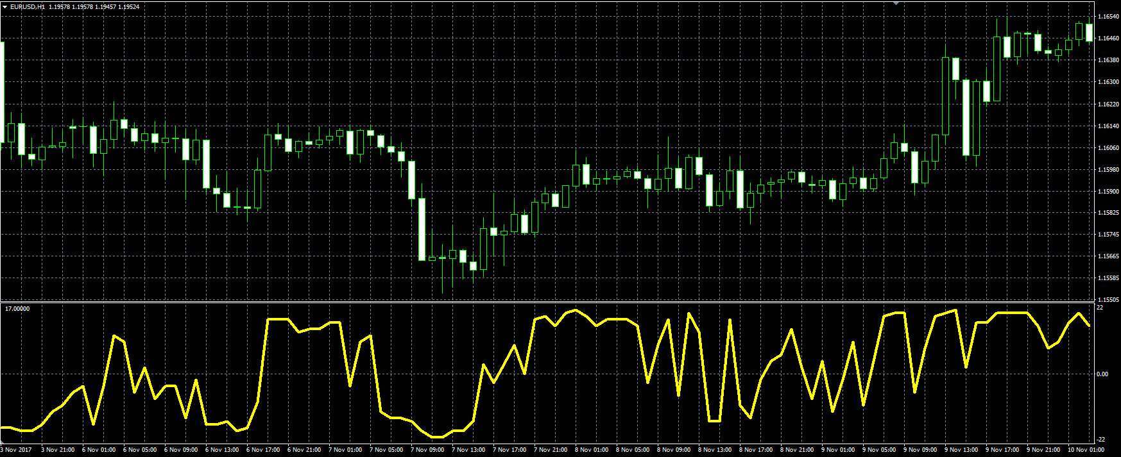Click the 8 Nov 01:00 time label
The height and width of the screenshot is (457, 1121).
[592, 450]
